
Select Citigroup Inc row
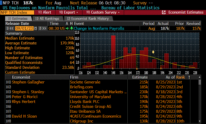pyautogui.click(x=102, y=121)
